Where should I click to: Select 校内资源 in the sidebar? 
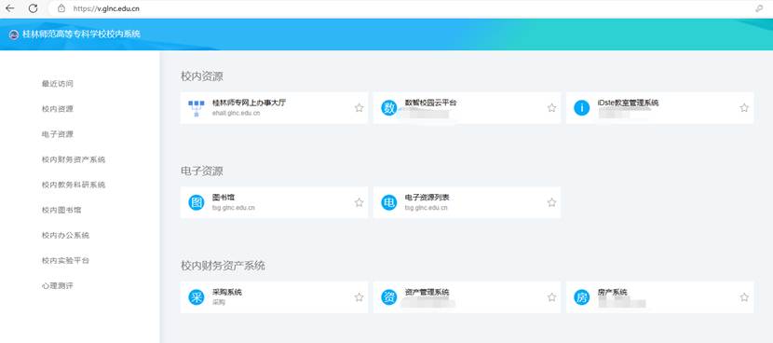click(58, 109)
